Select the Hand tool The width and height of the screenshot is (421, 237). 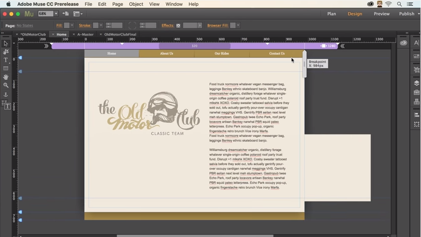point(6,77)
